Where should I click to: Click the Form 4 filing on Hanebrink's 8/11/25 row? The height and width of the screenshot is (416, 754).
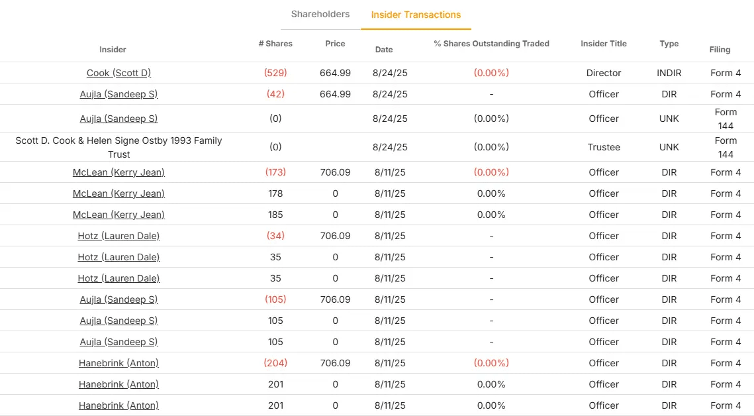pos(726,363)
